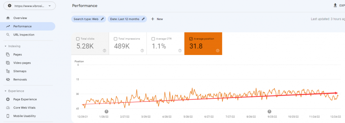Open help icon on Total impressions card
This screenshot has height=123, width=345.
pyautogui.click(x=142, y=51)
